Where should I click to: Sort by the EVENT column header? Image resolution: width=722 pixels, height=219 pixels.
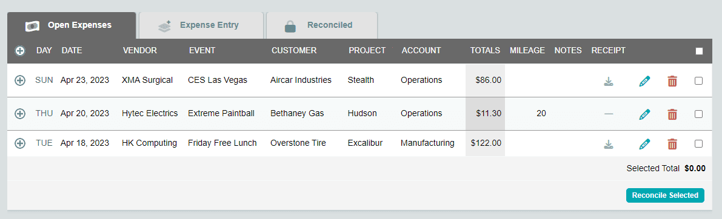[x=202, y=50]
